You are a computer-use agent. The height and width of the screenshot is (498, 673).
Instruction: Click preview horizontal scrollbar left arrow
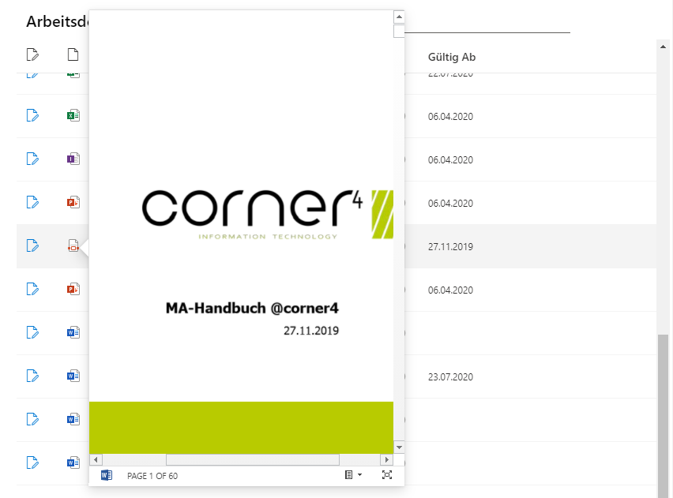pyautogui.click(x=96, y=460)
